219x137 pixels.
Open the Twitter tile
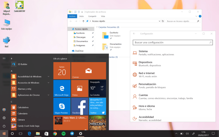pos(98,106)
